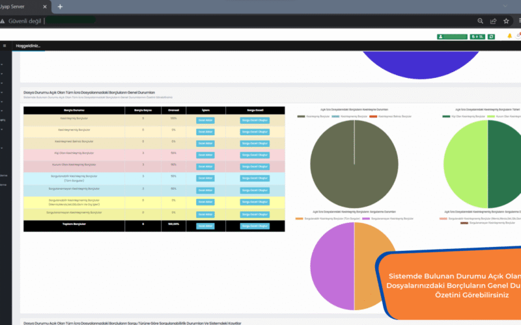Viewport: 521px width, 325px height.
Task: Click the share page icon in address bar
Action: tap(493, 21)
